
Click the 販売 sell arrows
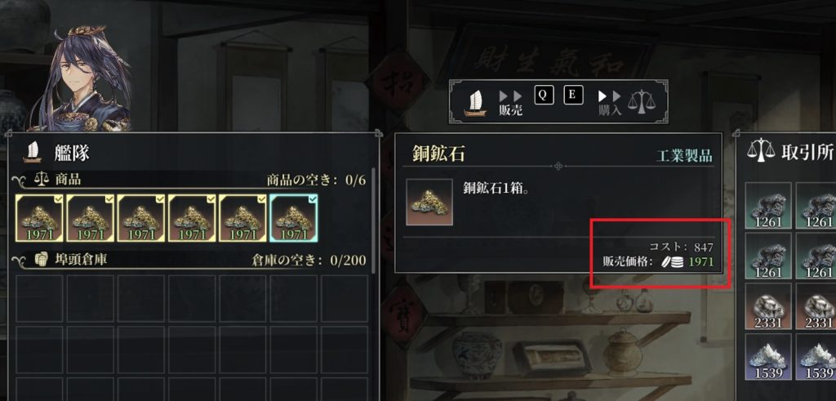point(510,96)
